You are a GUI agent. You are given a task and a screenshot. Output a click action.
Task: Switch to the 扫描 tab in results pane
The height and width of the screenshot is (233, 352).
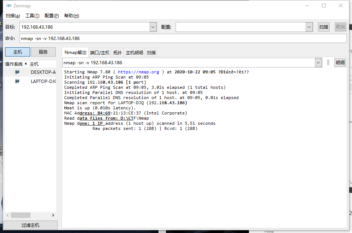[151, 52]
